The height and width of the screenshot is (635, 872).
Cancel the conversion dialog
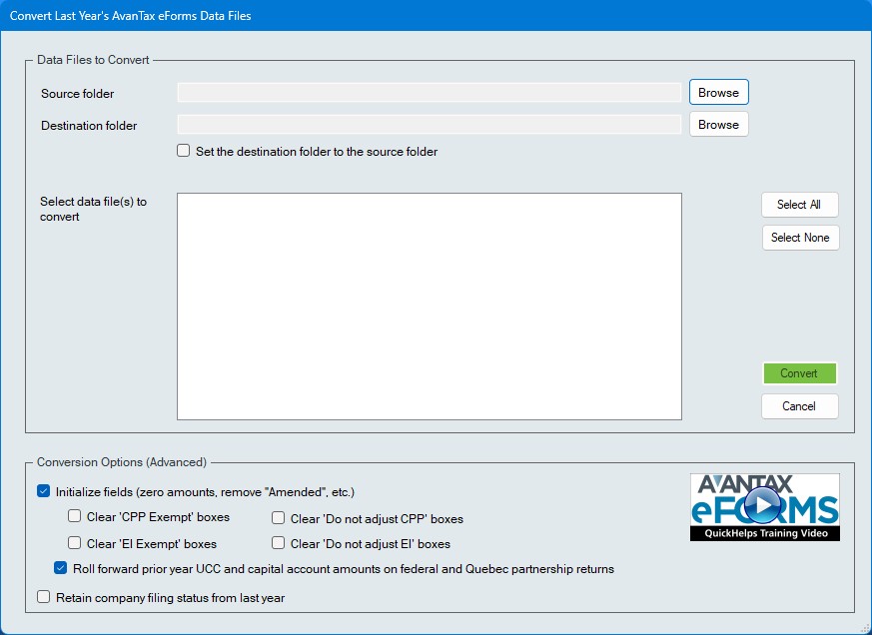799,406
